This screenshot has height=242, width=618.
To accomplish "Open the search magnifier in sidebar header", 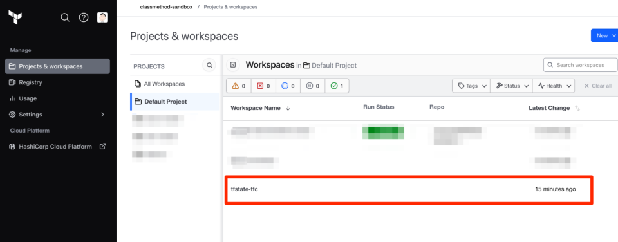I will (x=65, y=17).
